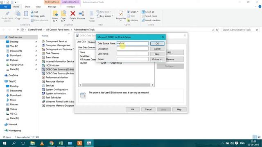
Task: Open Disk Cleanup item
Action: tap(50, 53)
